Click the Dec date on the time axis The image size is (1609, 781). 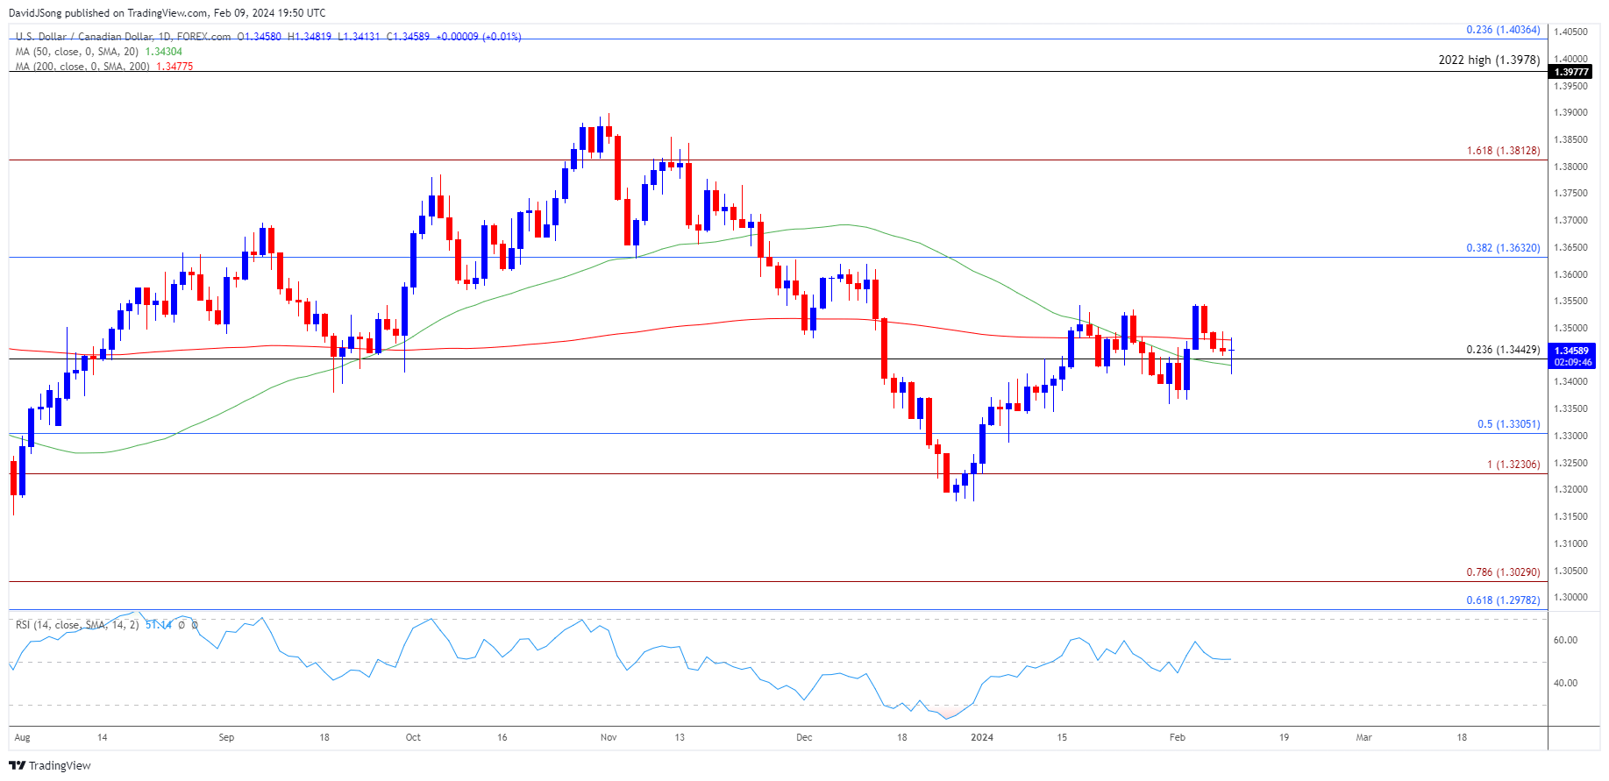(x=804, y=737)
